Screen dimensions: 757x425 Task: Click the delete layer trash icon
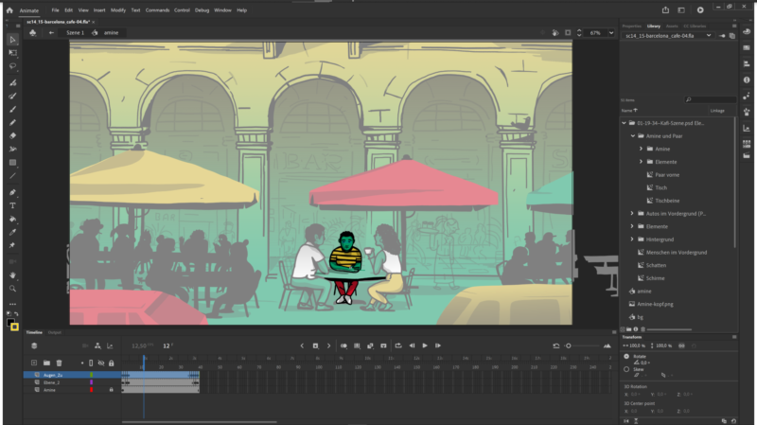pyautogui.click(x=59, y=363)
